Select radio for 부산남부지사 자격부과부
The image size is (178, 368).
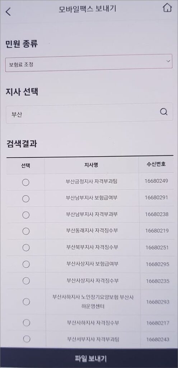[x=26, y=215]
